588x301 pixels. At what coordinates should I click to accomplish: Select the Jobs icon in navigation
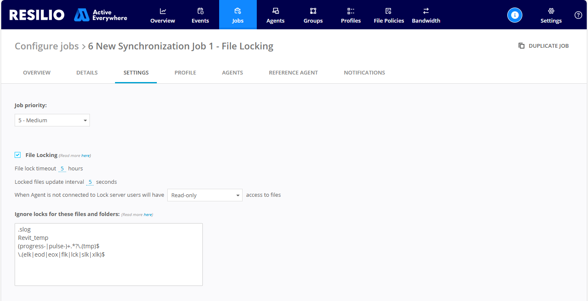pyautogui.click(x=238, y=10)
